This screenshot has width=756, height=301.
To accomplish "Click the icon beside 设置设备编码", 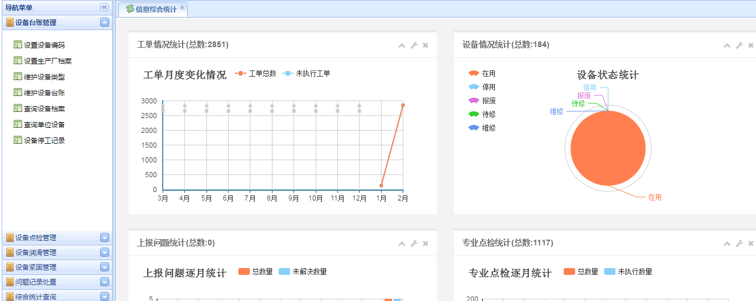I will tap(17, 45).
